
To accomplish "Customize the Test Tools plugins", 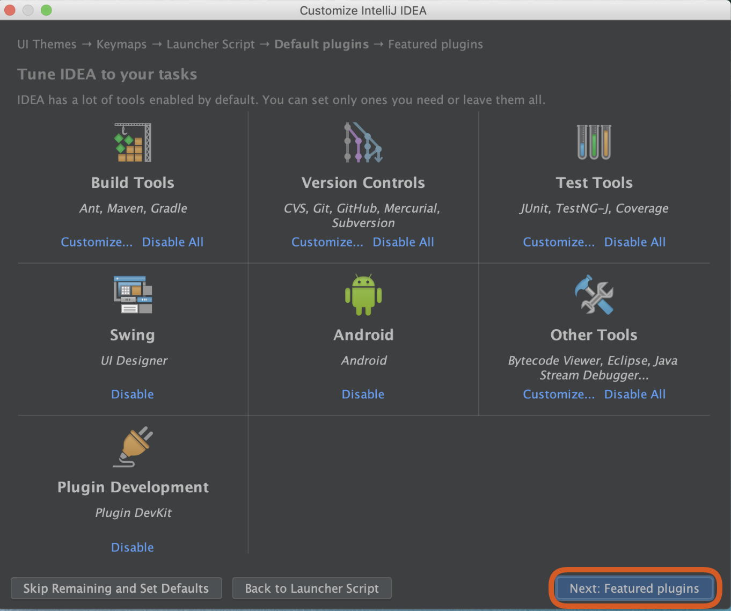I will point(559,242).
